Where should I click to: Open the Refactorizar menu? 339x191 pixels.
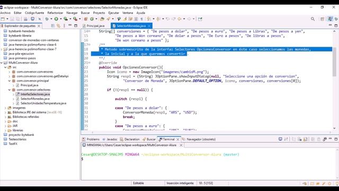(x=55, y=13)
